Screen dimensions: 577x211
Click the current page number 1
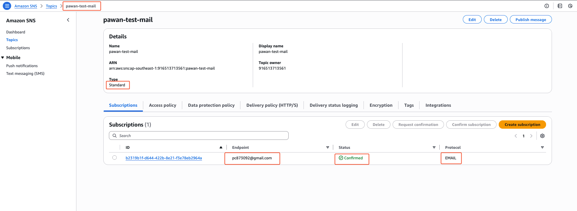[523, 136]
